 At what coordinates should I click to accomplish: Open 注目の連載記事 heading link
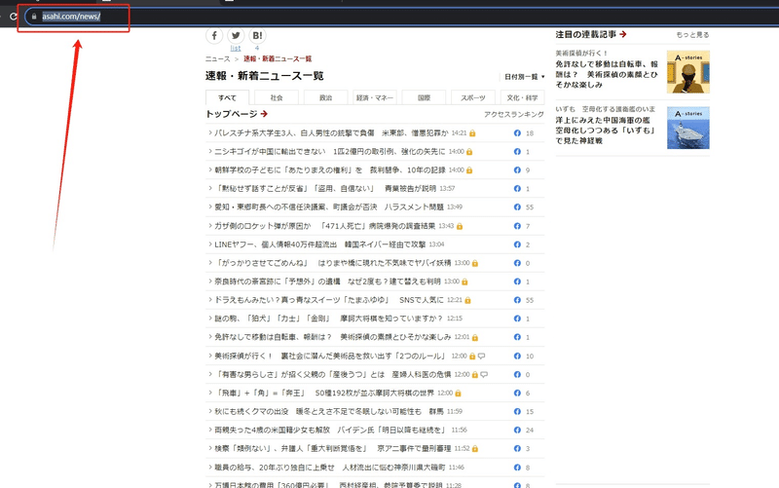pyautogui.click(x=591, y=34)
